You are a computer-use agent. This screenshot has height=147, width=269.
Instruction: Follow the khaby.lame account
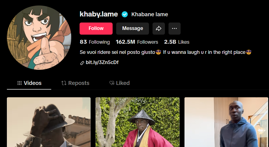tap(96, 29)
